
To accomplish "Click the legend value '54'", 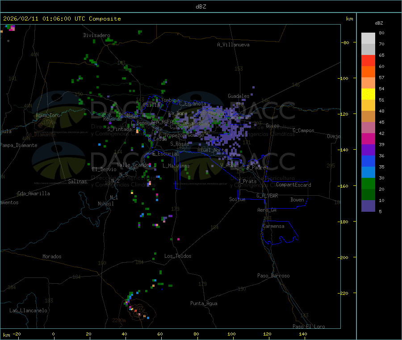I will 381,89.
